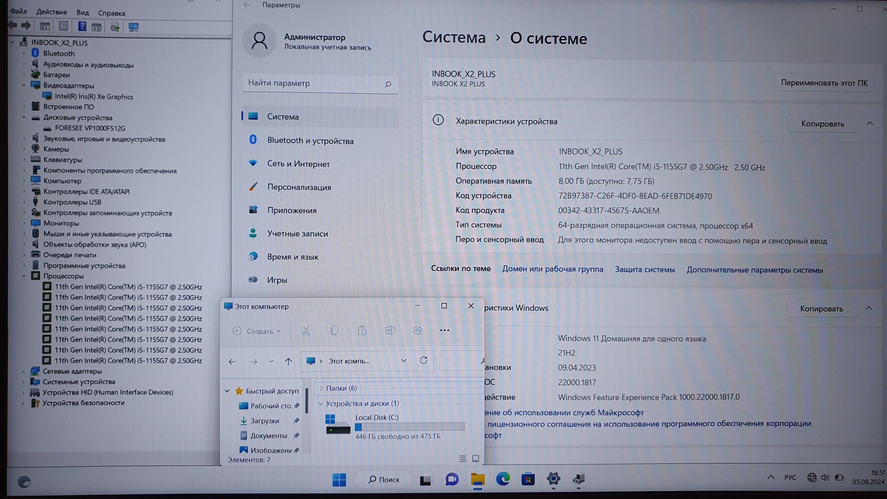Screen dimensions: 887x499
Task: Open the Explorer more options ellipsis
Action: point(444,331)
